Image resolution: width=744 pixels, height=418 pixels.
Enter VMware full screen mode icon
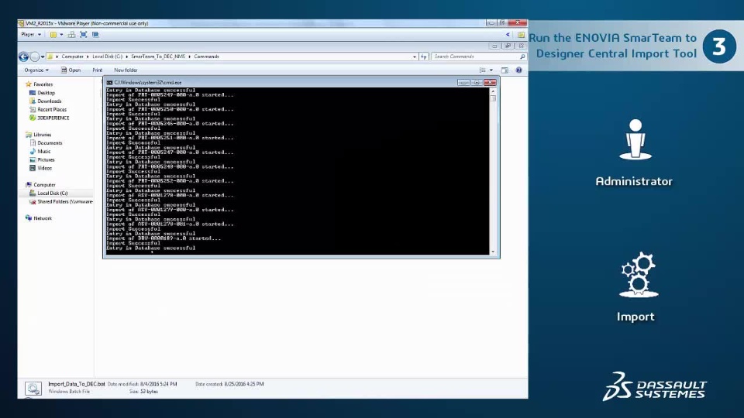coord(84,35)
